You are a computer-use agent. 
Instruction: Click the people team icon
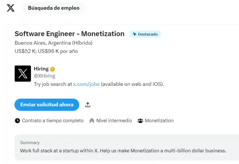click(x=140, y=121)
